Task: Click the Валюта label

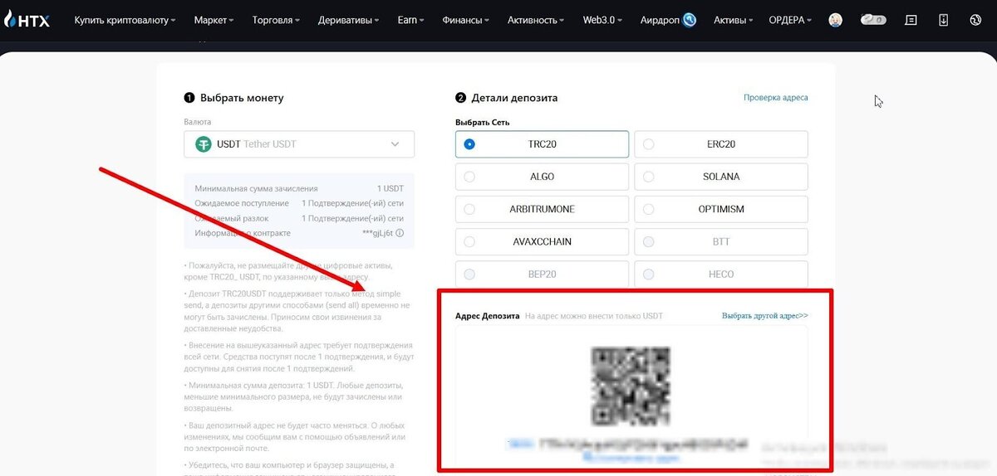Action: (x=198, y=122)
